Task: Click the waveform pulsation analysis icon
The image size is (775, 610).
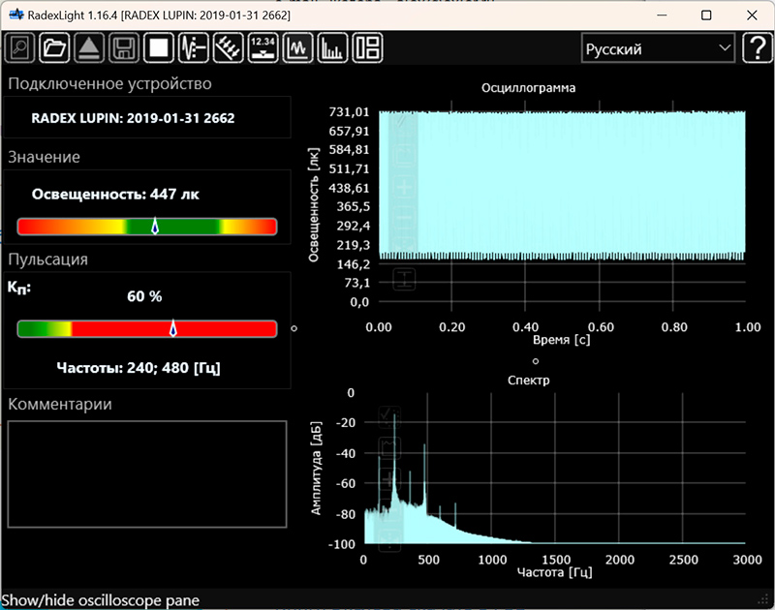Action: [193, 47]
